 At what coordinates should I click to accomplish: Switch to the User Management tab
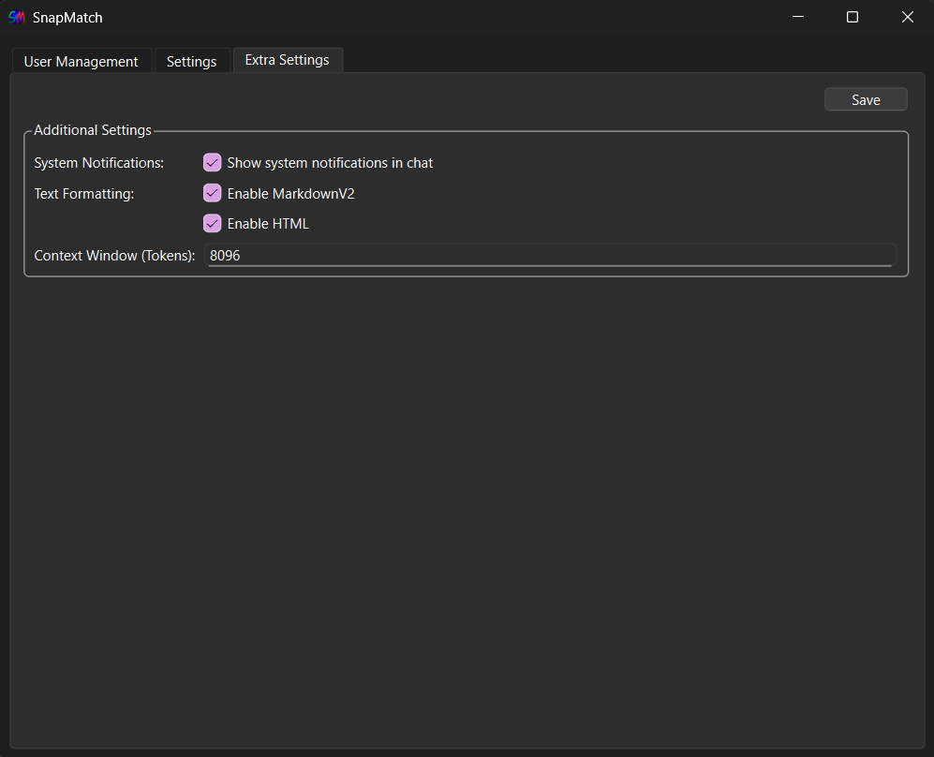click(x=81, y=61)
